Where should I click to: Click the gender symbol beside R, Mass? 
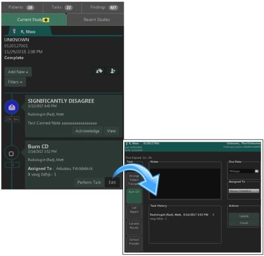coord(14,31)
